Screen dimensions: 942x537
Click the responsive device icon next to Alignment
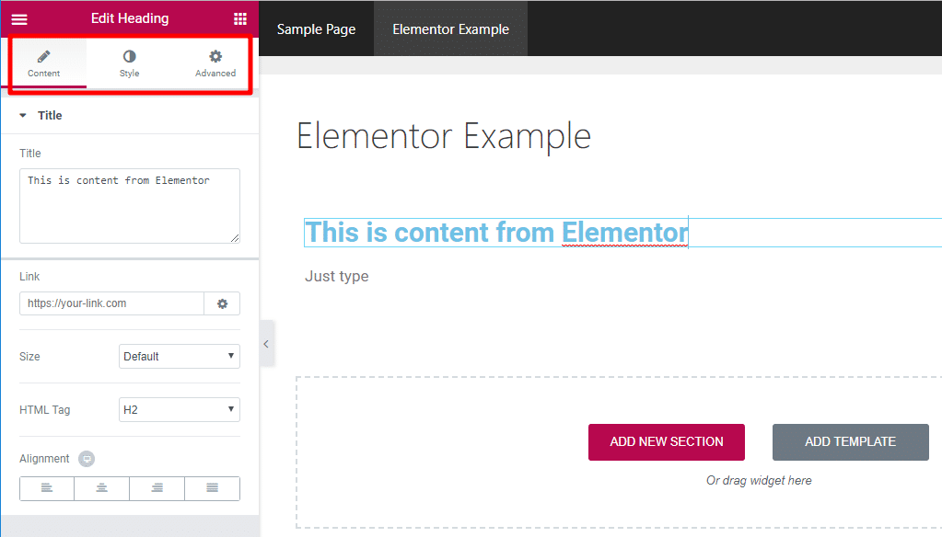(86, 458)
